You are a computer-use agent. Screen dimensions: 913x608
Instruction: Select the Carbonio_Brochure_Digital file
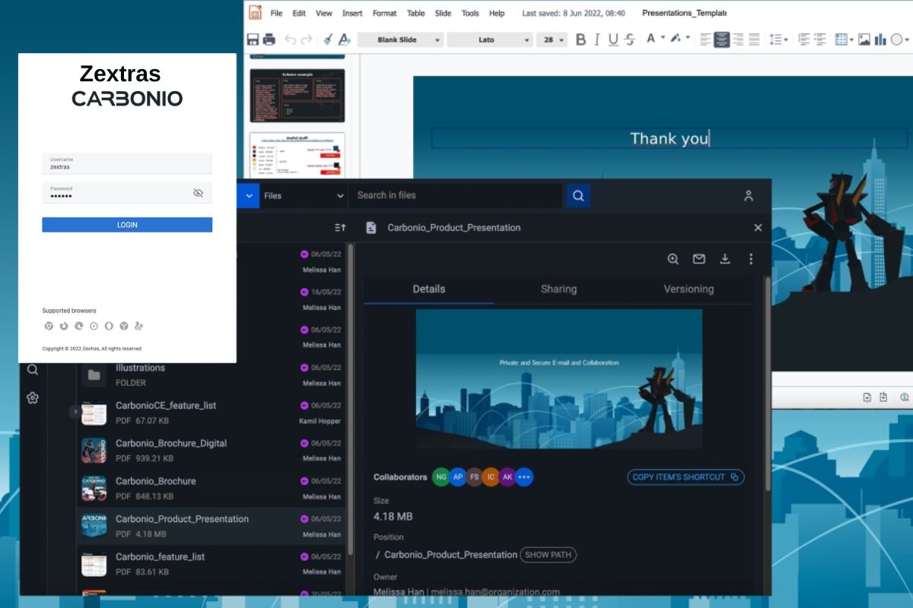point(213,451)
